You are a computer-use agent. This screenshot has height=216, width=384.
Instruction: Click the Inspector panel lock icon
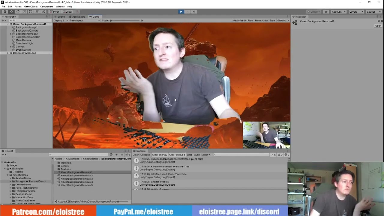click(377, 17)
